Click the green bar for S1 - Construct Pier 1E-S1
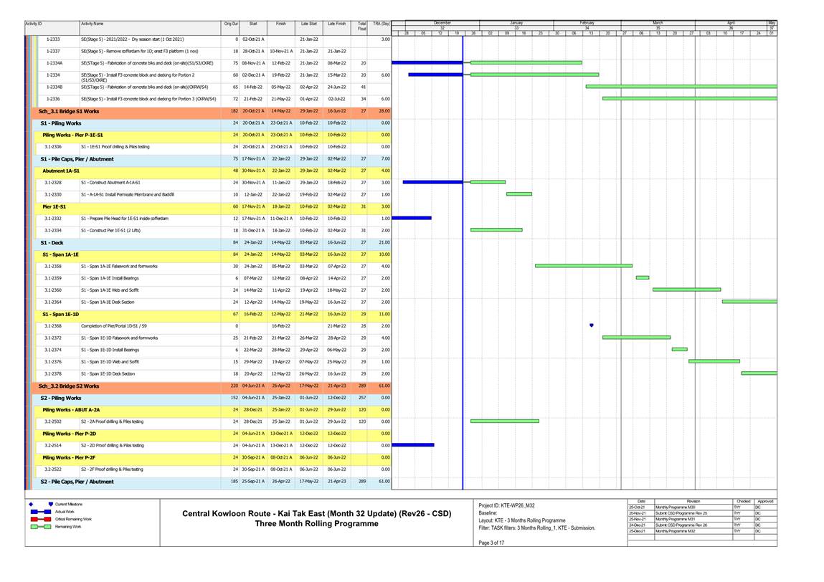 pyautogui.click(x=496, y=230)
